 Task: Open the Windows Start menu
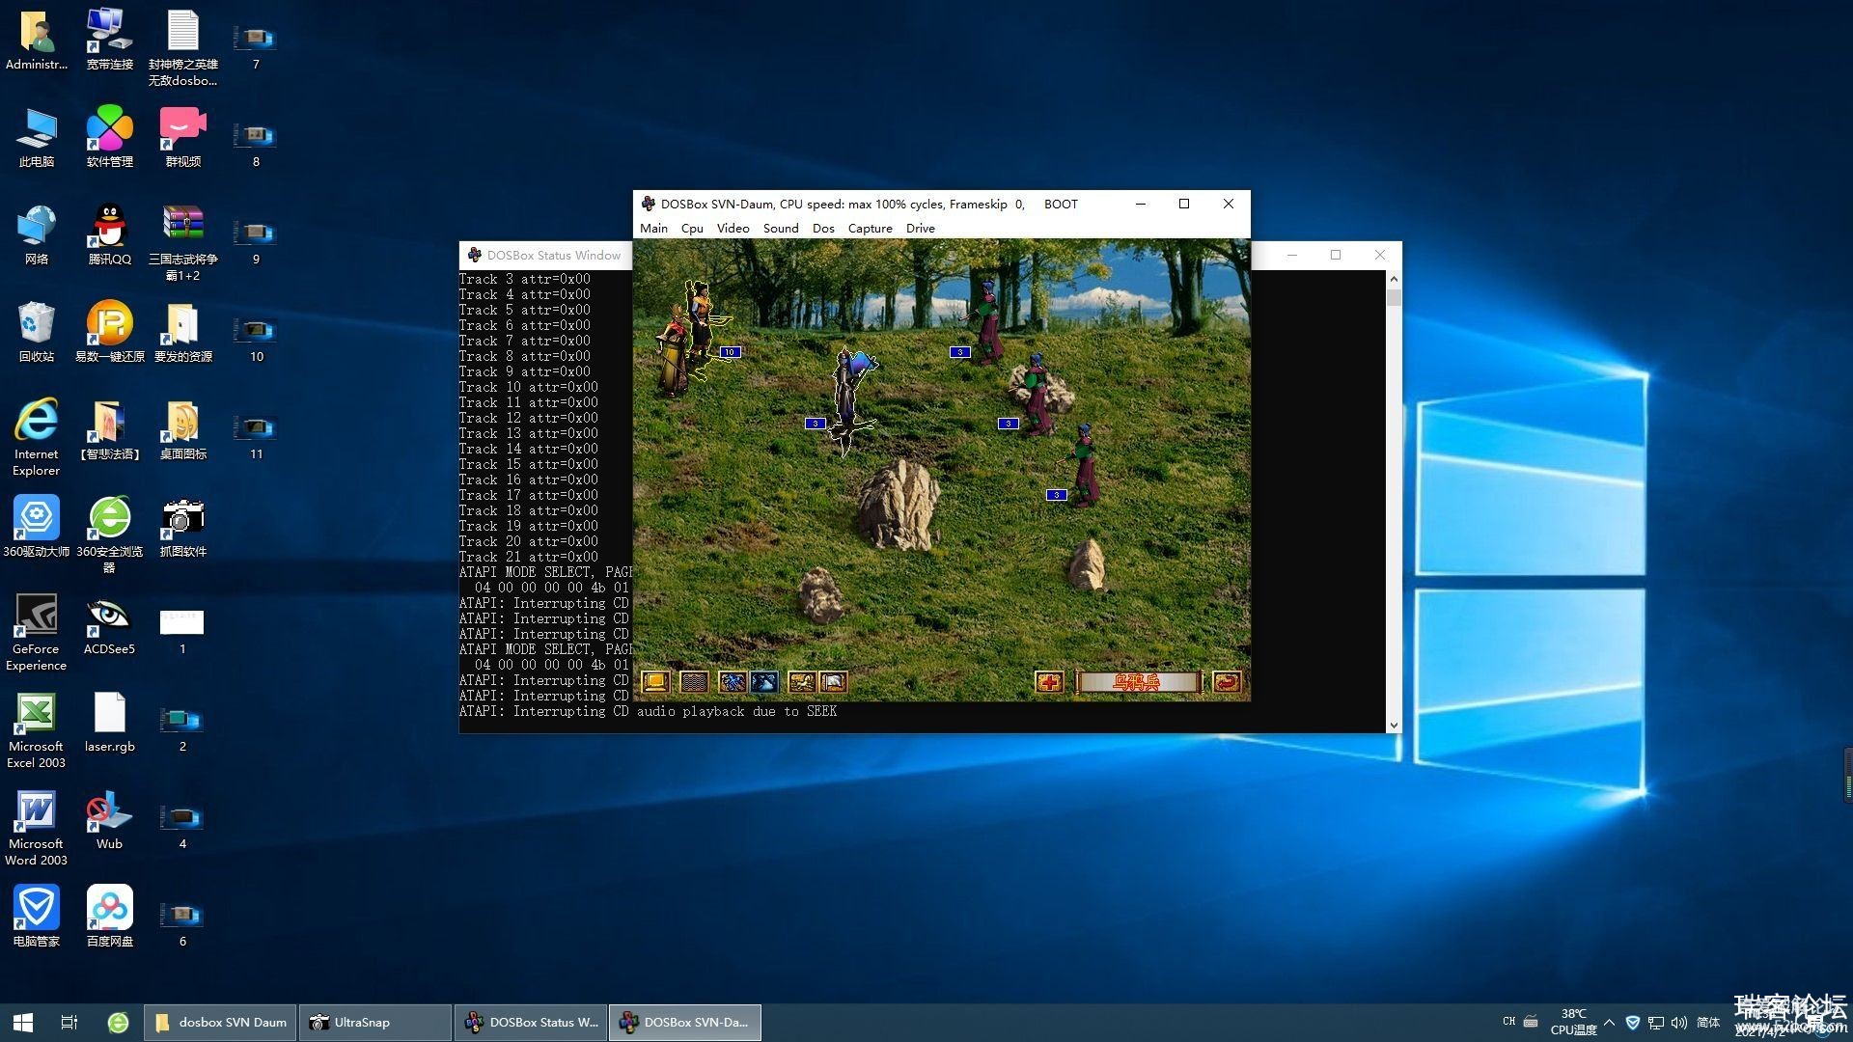click(23, 1023)
